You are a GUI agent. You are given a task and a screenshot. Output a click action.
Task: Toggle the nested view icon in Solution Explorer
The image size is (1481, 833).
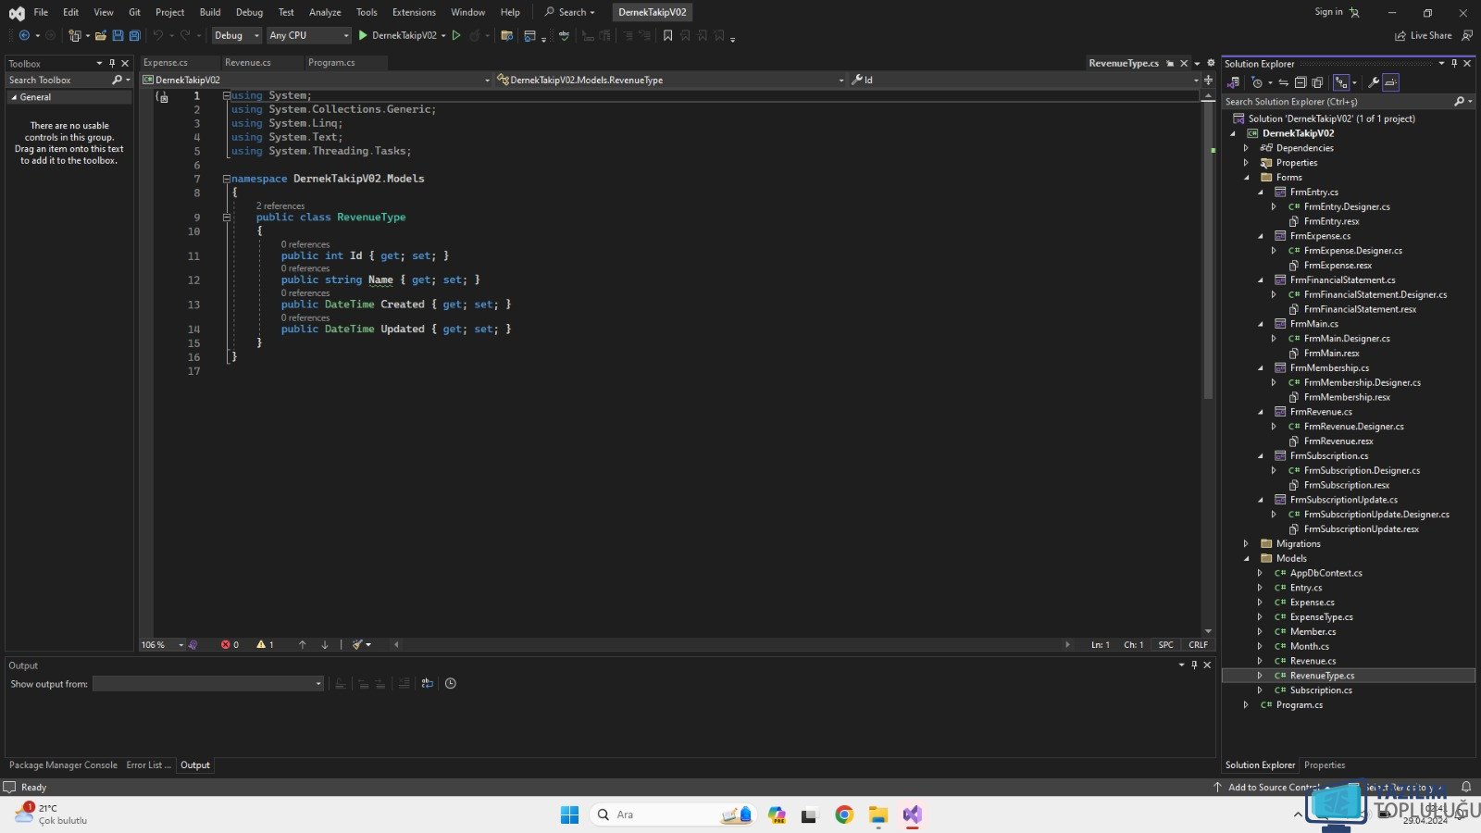[1341, 82]
